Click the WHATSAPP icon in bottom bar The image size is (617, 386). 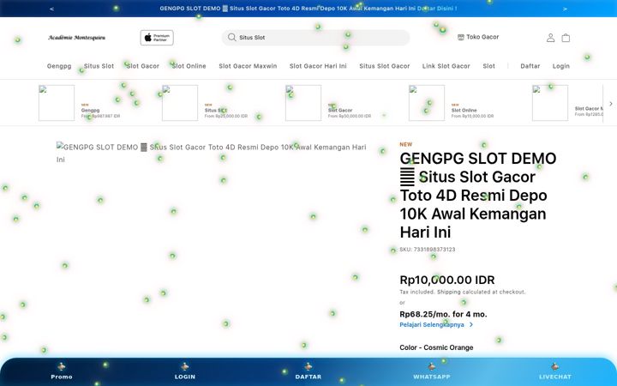coord(432,366)
